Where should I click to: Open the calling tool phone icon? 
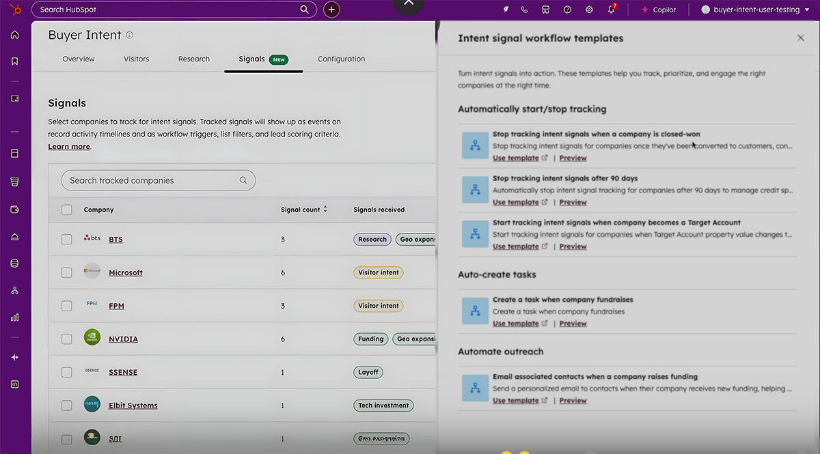pyautogui.click(x=524, y=10)
